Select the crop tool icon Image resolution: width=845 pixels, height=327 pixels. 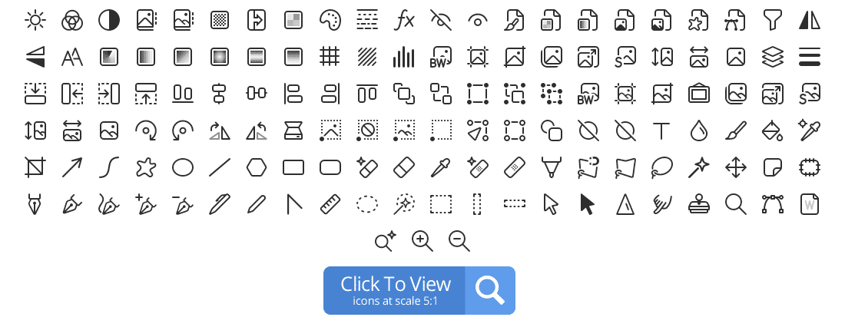pyautogui.click(x=35, y=167)
